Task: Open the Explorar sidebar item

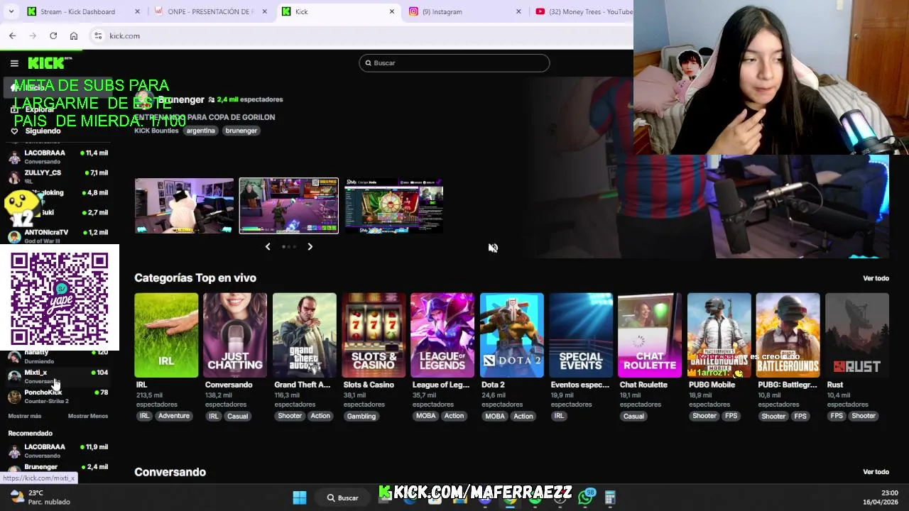Action: pyautogui.click(x=39, y=109)
